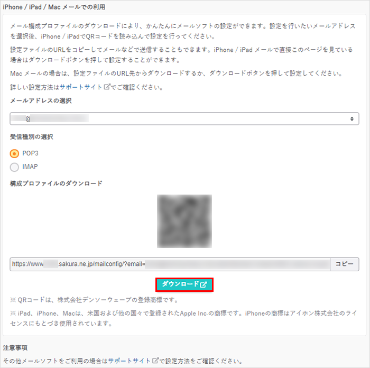
Task: Click the external-link icon after the first サポートサイト link
Action: [107, 87]
